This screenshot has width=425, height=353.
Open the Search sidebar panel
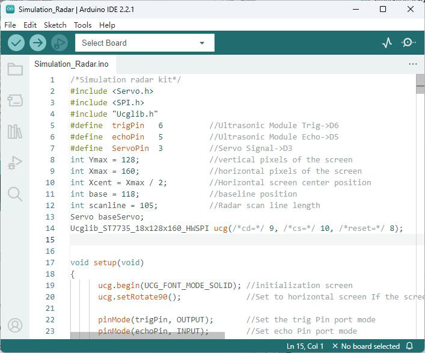(15, 194)
